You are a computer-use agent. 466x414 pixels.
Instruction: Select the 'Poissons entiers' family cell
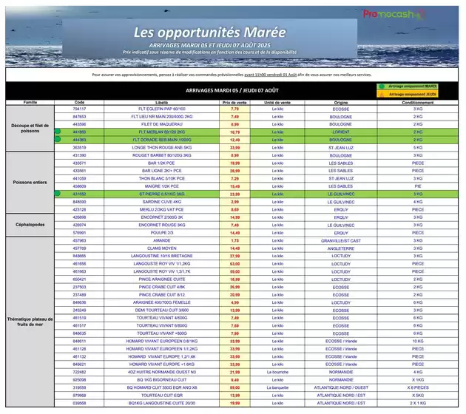pos(30,183)
